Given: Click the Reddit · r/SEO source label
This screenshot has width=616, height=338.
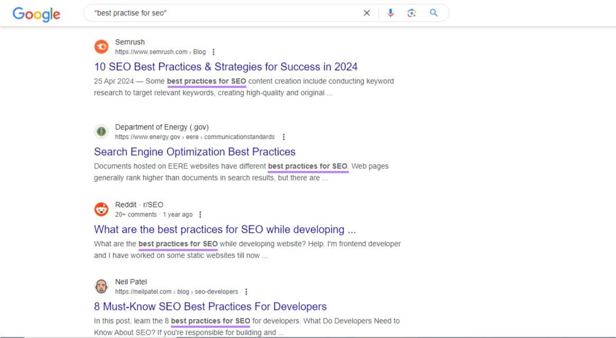Looking at the screenshot, I should (139, 204).
